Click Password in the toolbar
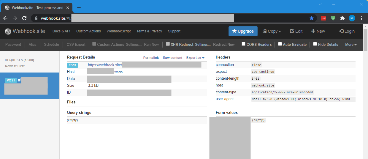Screen dimensions: 368x159 13,45
